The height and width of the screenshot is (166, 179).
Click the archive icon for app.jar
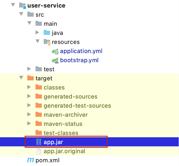(39, 142)
